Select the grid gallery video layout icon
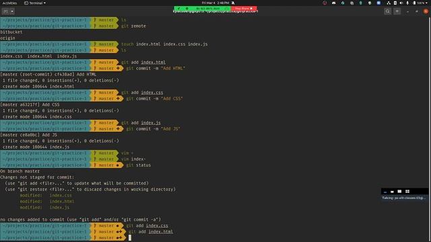Image resolution: width=431 pixels, height=242 pixels. [x=407, y=191]
